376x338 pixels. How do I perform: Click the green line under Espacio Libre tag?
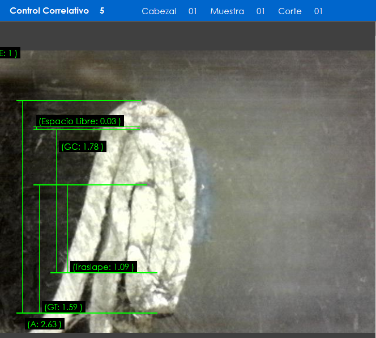tap(85, 129)
